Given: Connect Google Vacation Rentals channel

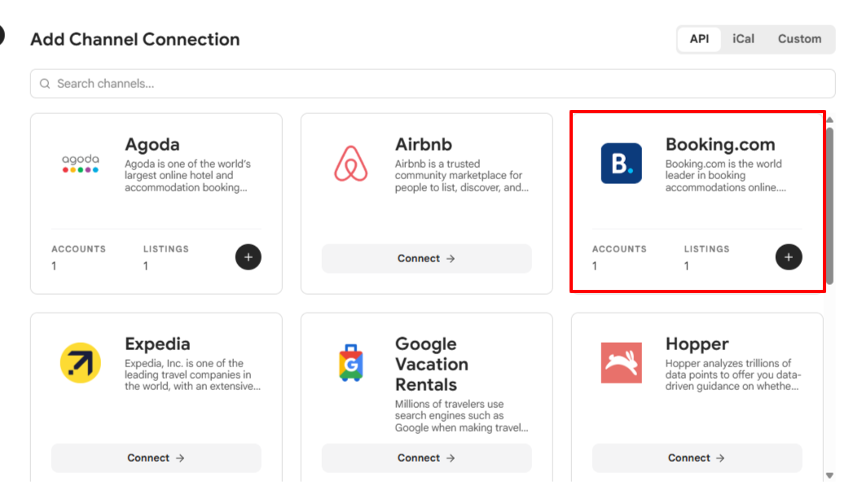Looking at the screenshot, I should pyautogui.click(x=427, y=458).
